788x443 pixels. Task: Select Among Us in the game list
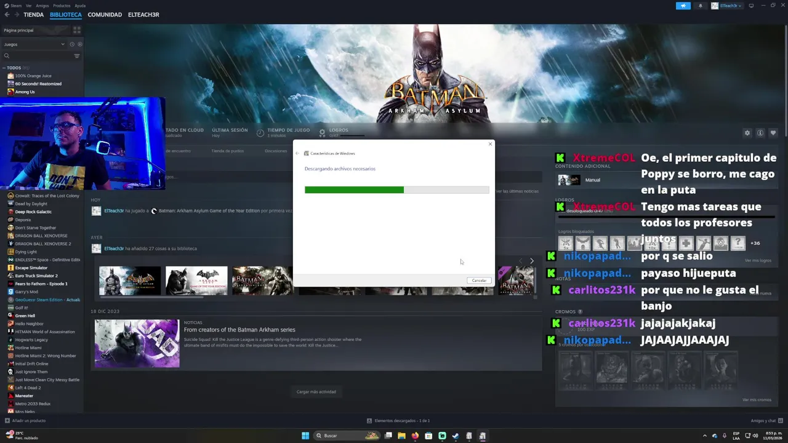[x=25, y=92]
